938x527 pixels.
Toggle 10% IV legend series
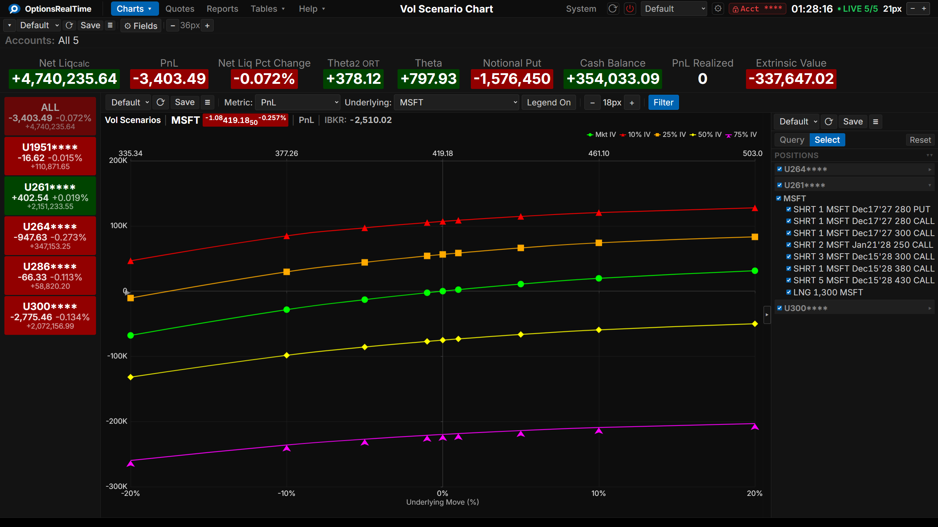[x=635, y=135]
